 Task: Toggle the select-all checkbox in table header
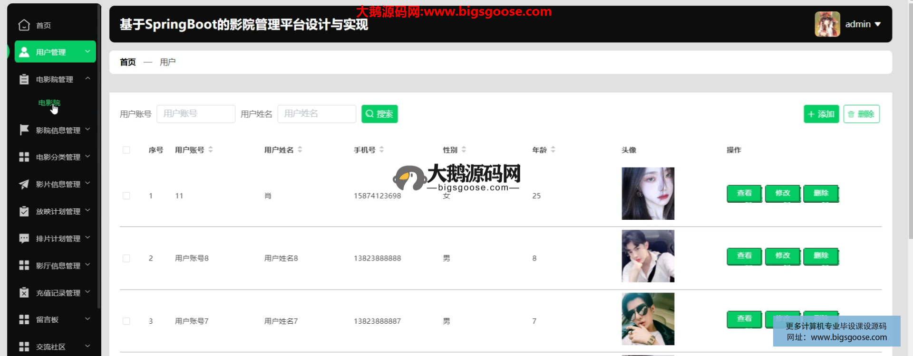[x=126, y=150]
